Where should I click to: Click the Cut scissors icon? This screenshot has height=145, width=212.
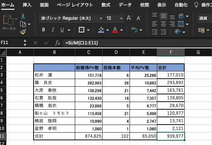pyautogui.click(x=23, y=16)
